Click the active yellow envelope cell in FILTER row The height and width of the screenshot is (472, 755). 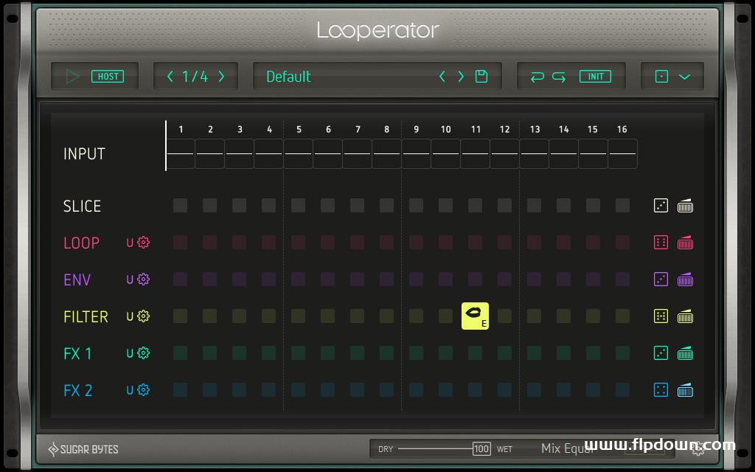tap(475, 314)
